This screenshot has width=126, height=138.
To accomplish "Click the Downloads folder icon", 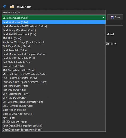I will [12, 7].
